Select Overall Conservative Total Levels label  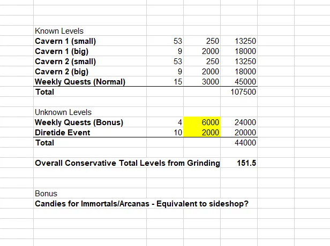127,163
